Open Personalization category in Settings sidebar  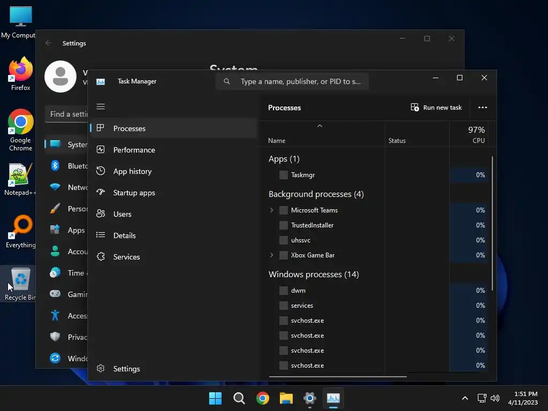(x=66, y=209)
